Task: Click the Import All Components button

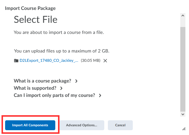Action: (x=30, y=125)
